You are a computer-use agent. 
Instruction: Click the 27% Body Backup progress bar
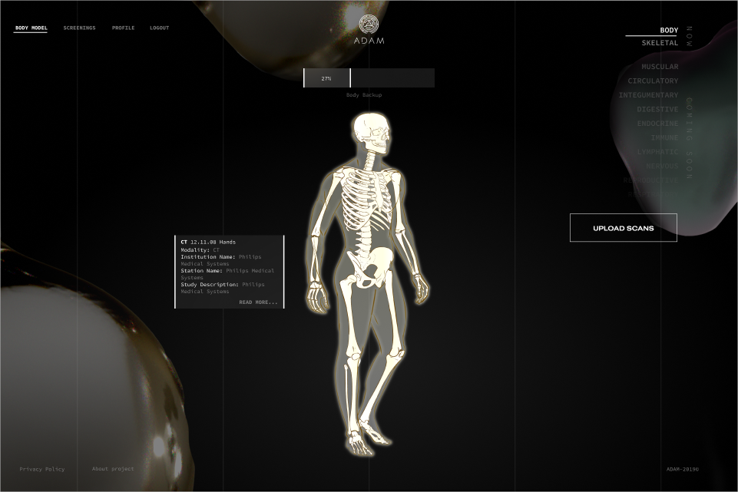(x=369, y=78)
